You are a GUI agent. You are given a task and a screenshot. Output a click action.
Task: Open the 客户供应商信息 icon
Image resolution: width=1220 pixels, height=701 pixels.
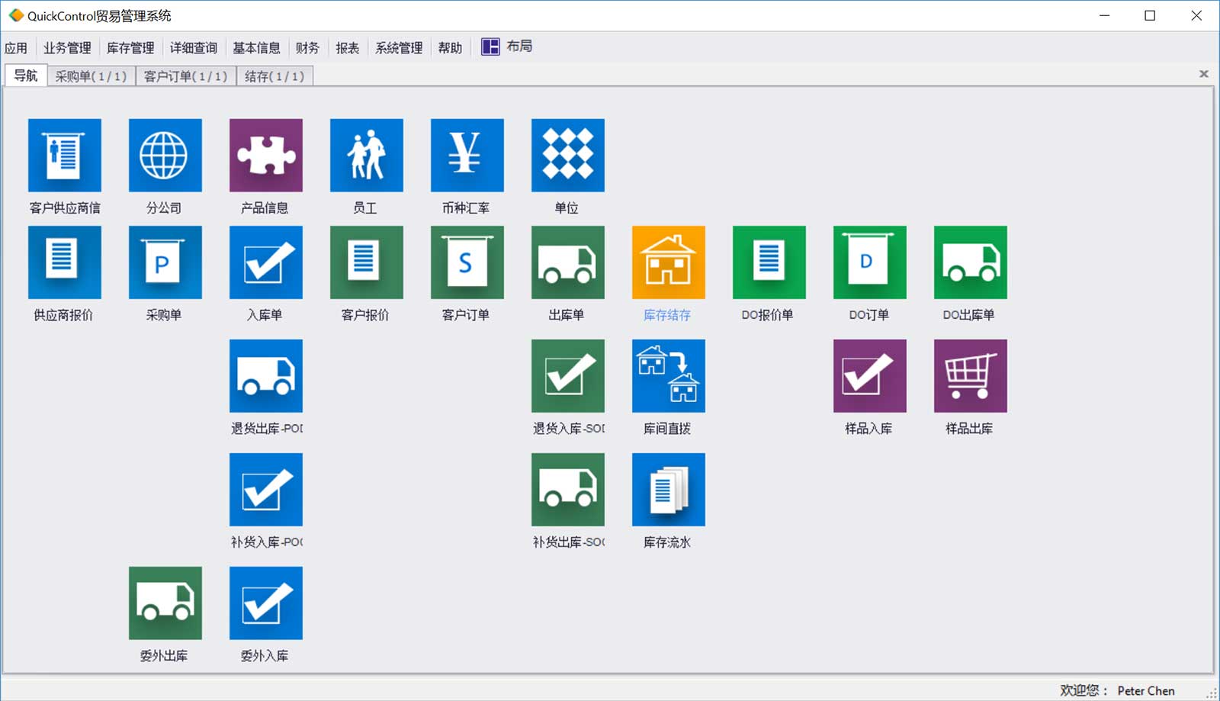click(65, 156)
